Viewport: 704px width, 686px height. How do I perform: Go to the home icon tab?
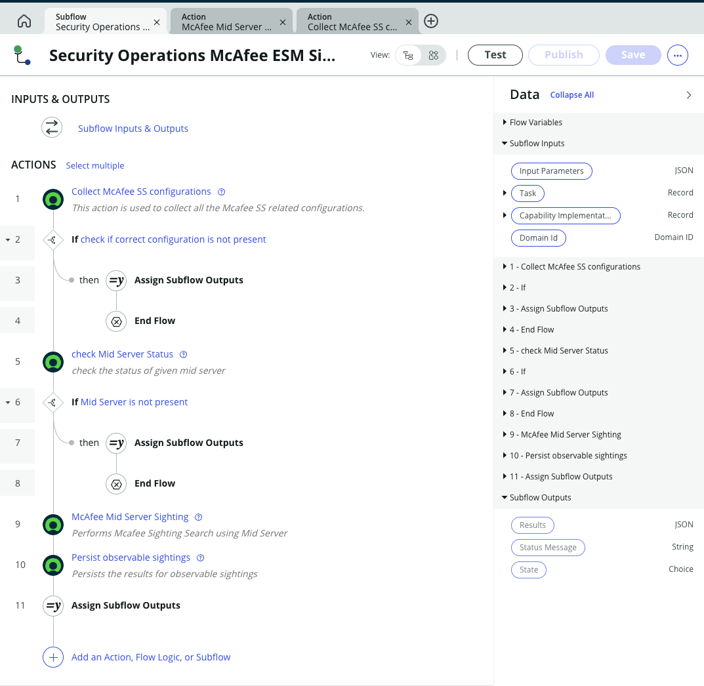click(24, 21)
